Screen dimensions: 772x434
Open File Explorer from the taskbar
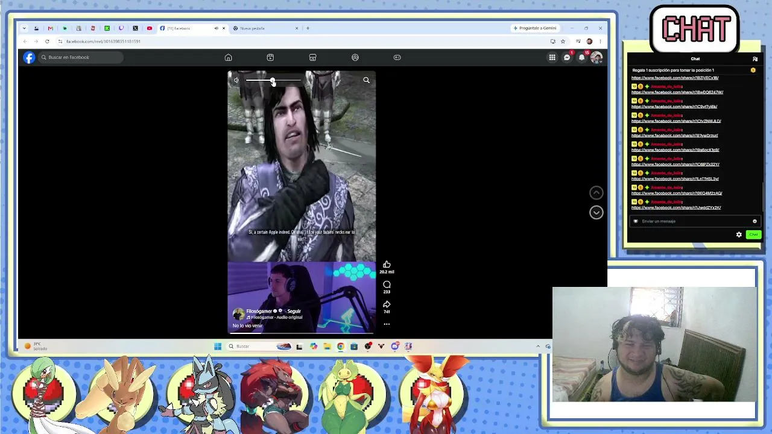point(327,346)
